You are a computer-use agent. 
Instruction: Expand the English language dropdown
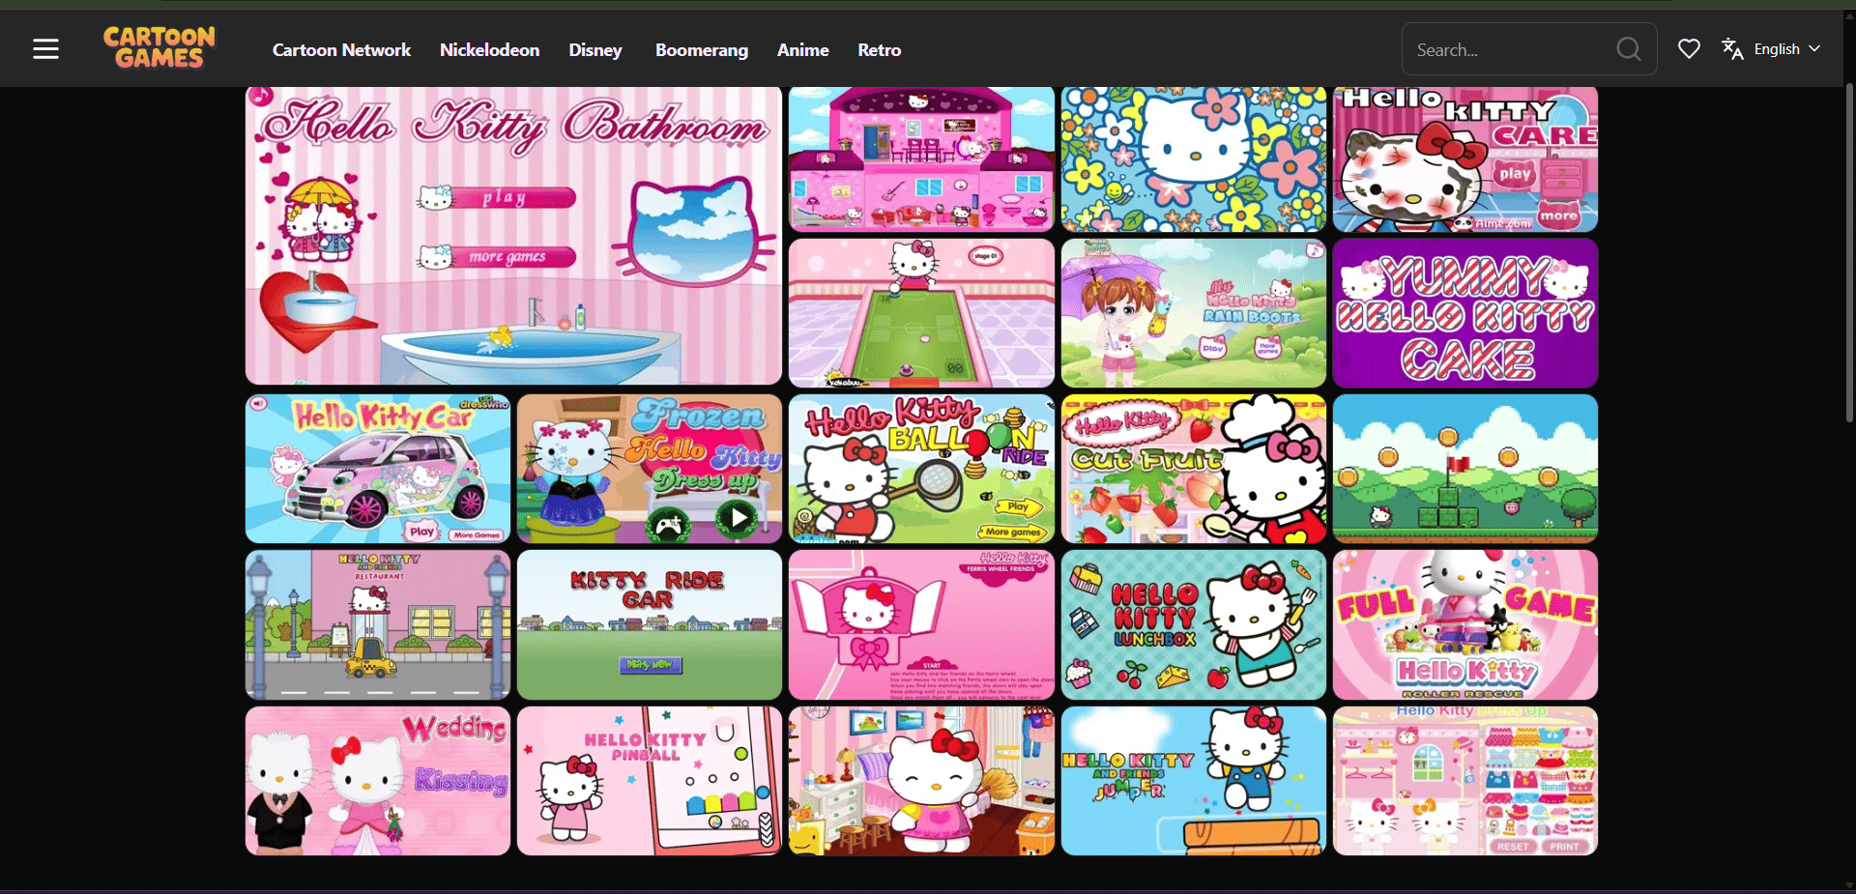click(1787, 49)
